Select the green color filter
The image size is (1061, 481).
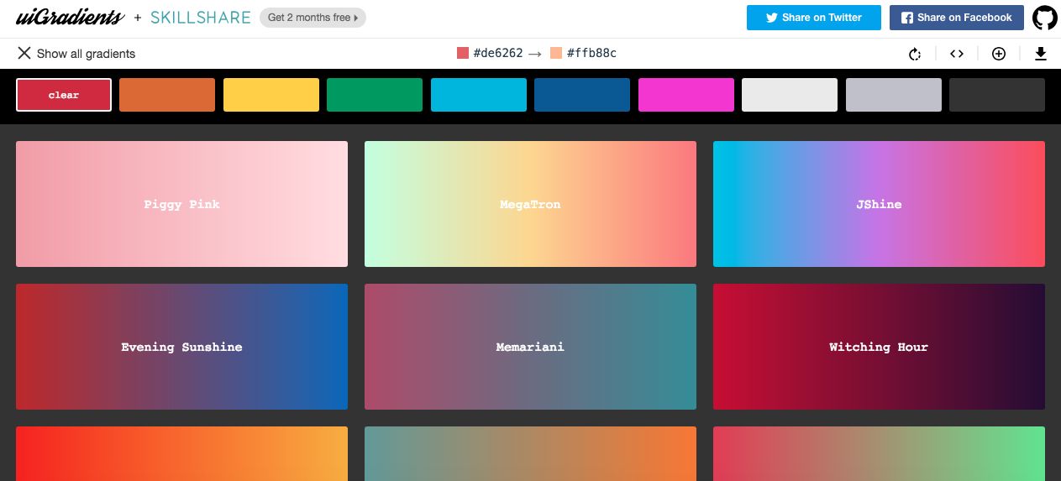click(375, 95)
